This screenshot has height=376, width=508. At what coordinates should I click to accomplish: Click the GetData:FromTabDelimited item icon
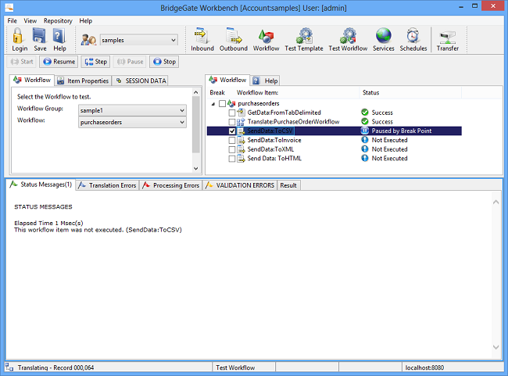(241, 113)
